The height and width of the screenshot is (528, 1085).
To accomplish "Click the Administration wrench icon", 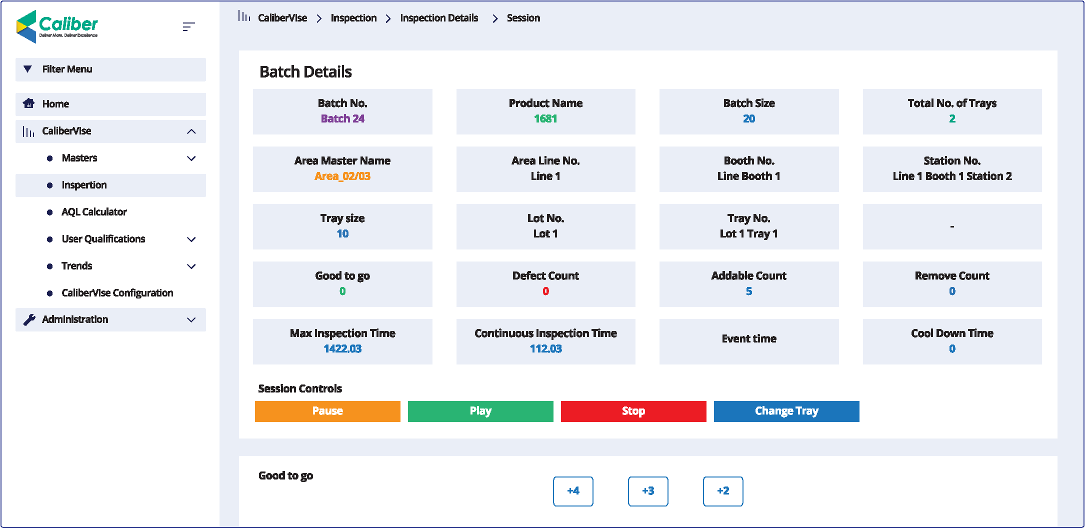I will click(x=29, y=319).
